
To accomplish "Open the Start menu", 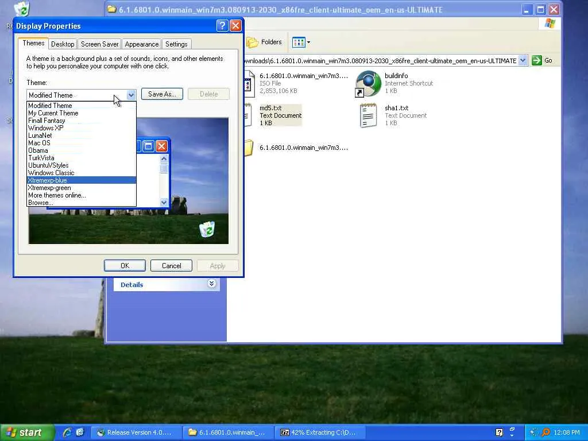I will click(26, 432).
